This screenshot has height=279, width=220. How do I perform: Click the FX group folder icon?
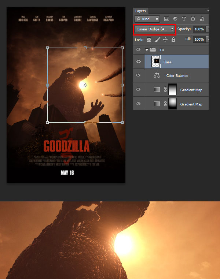153,50
